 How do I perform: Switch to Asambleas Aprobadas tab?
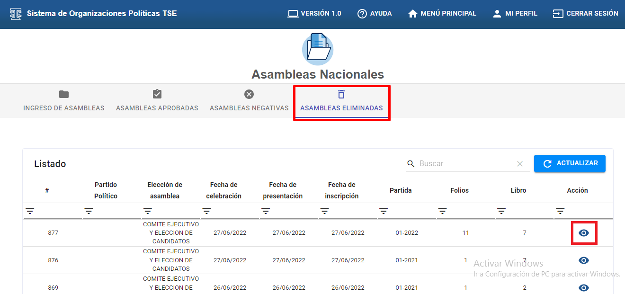157,101
